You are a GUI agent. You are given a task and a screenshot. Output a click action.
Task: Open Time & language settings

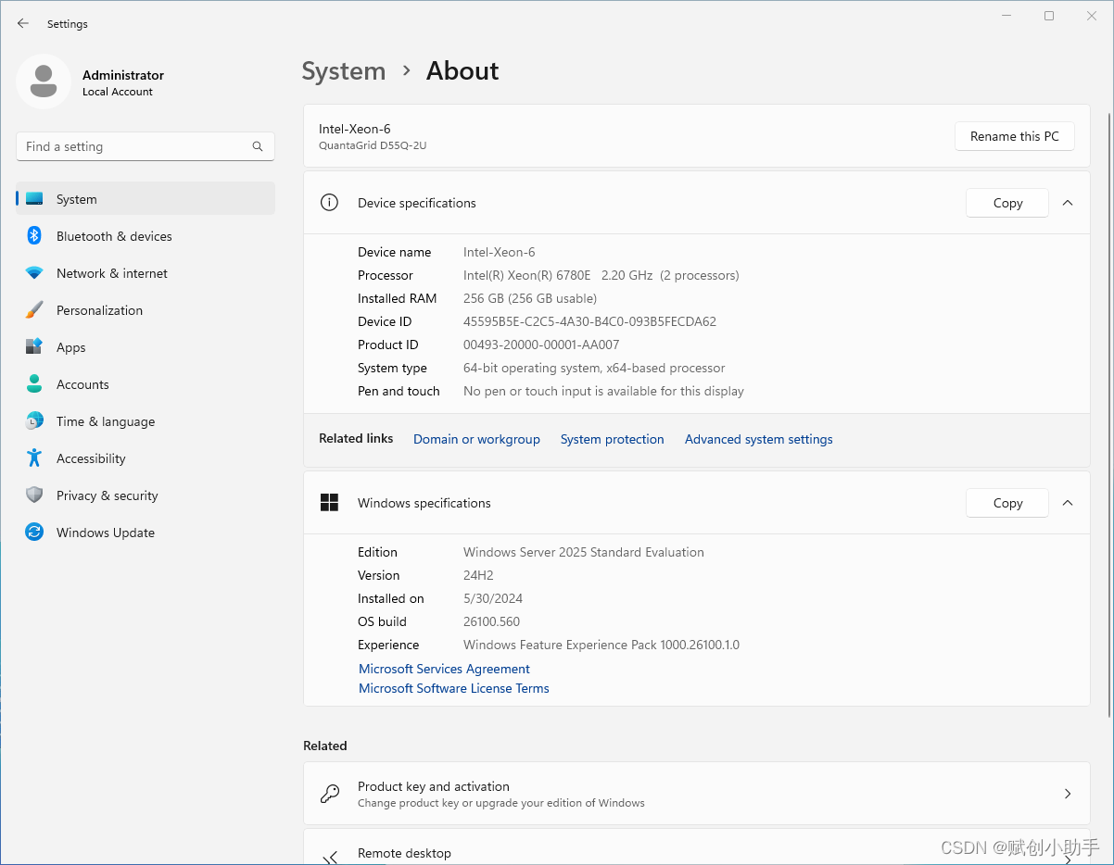tap(146, 421)
